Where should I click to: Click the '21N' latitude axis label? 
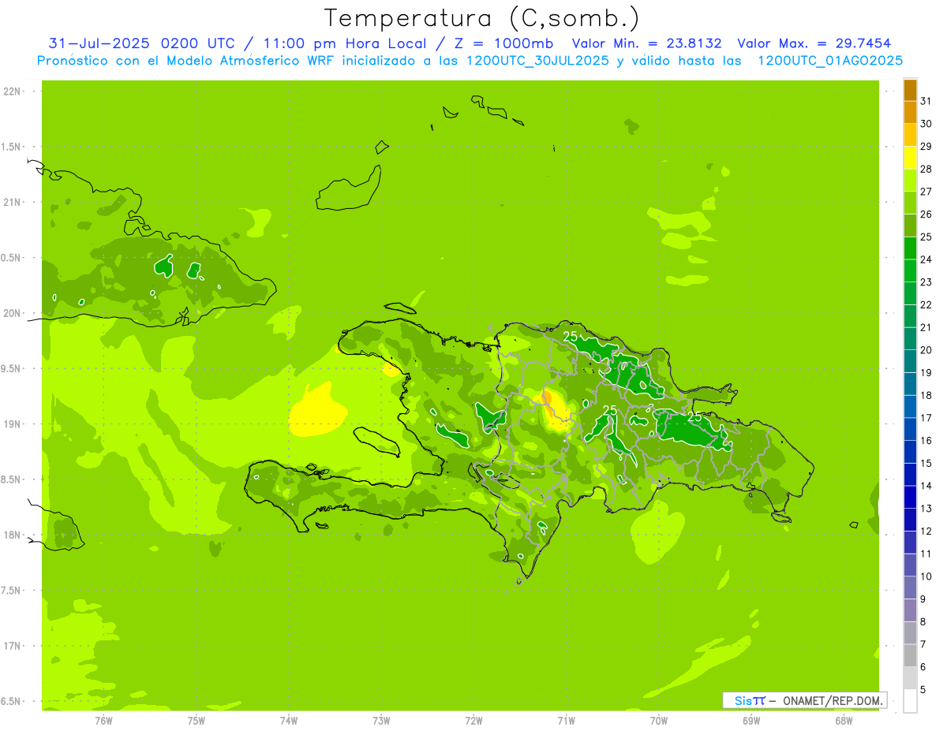point(11,202)
